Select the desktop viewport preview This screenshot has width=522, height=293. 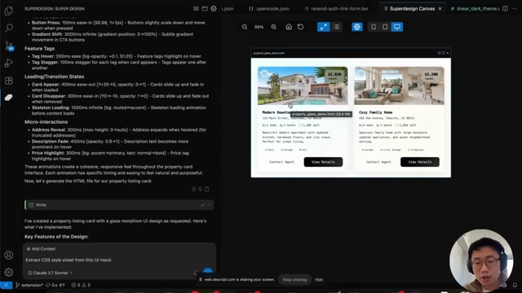tap(397, 27)
